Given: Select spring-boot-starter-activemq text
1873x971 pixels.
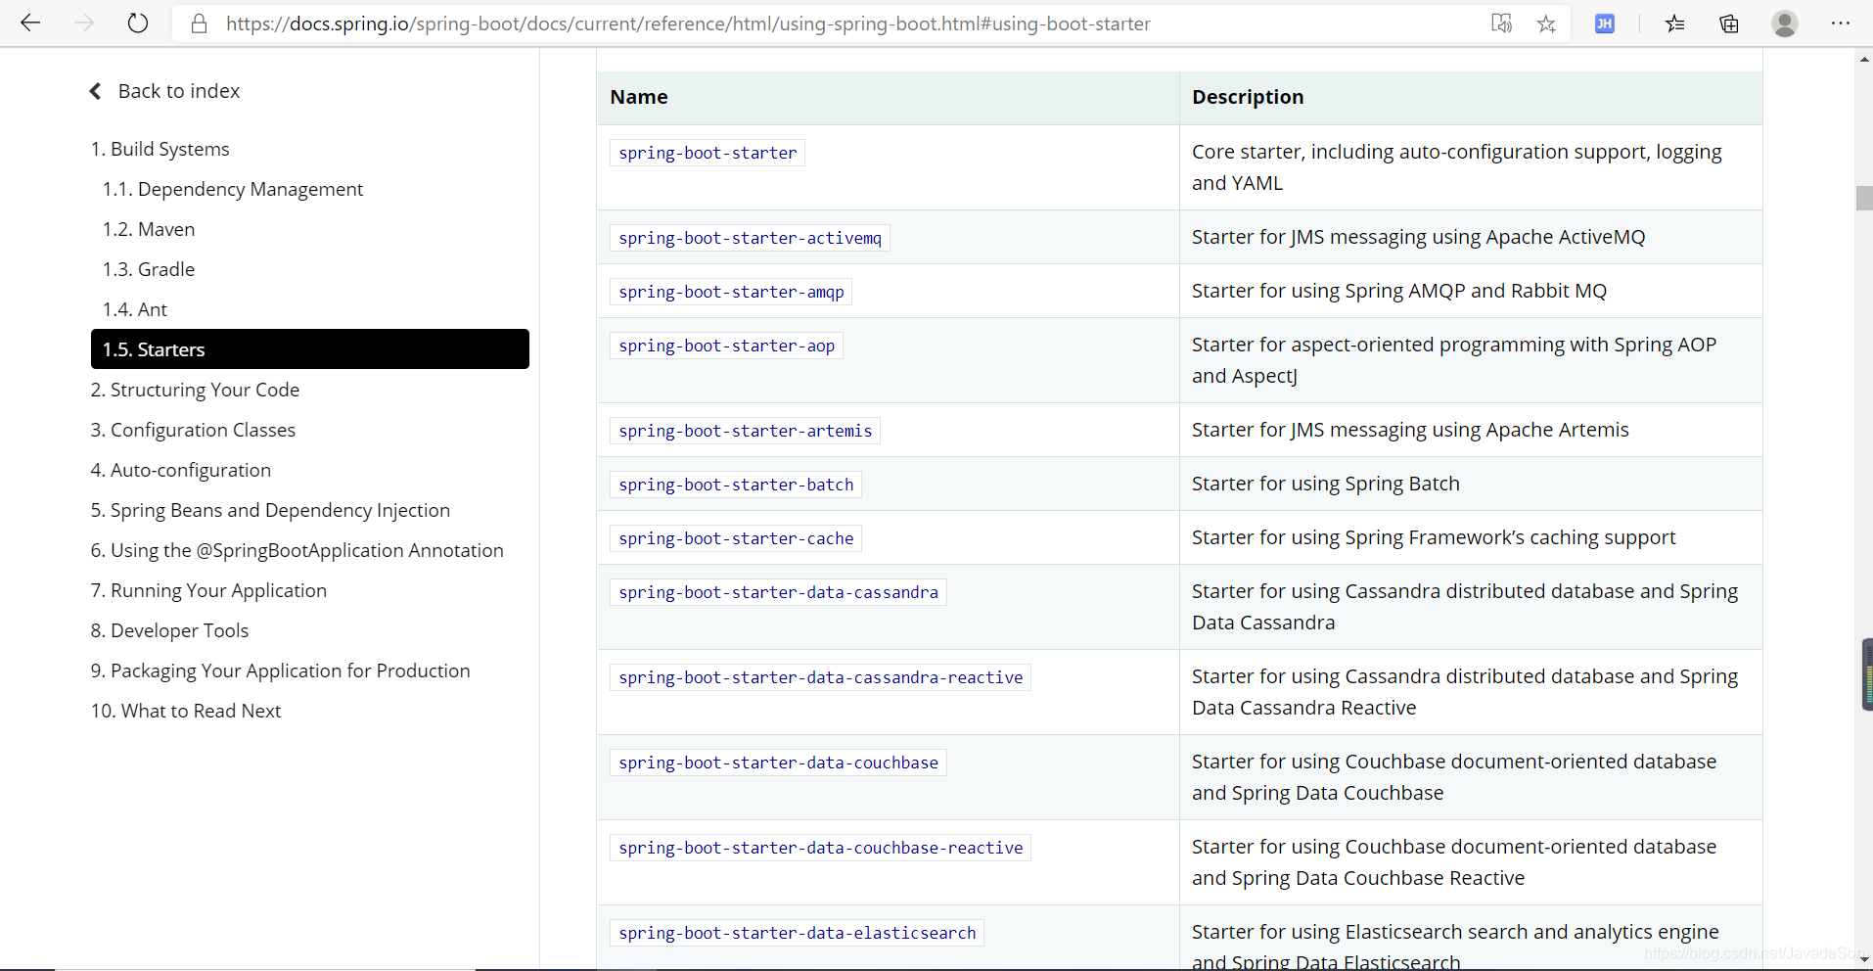Looking at the screenshot, I should pyautogui.click(x=750, y=238).
